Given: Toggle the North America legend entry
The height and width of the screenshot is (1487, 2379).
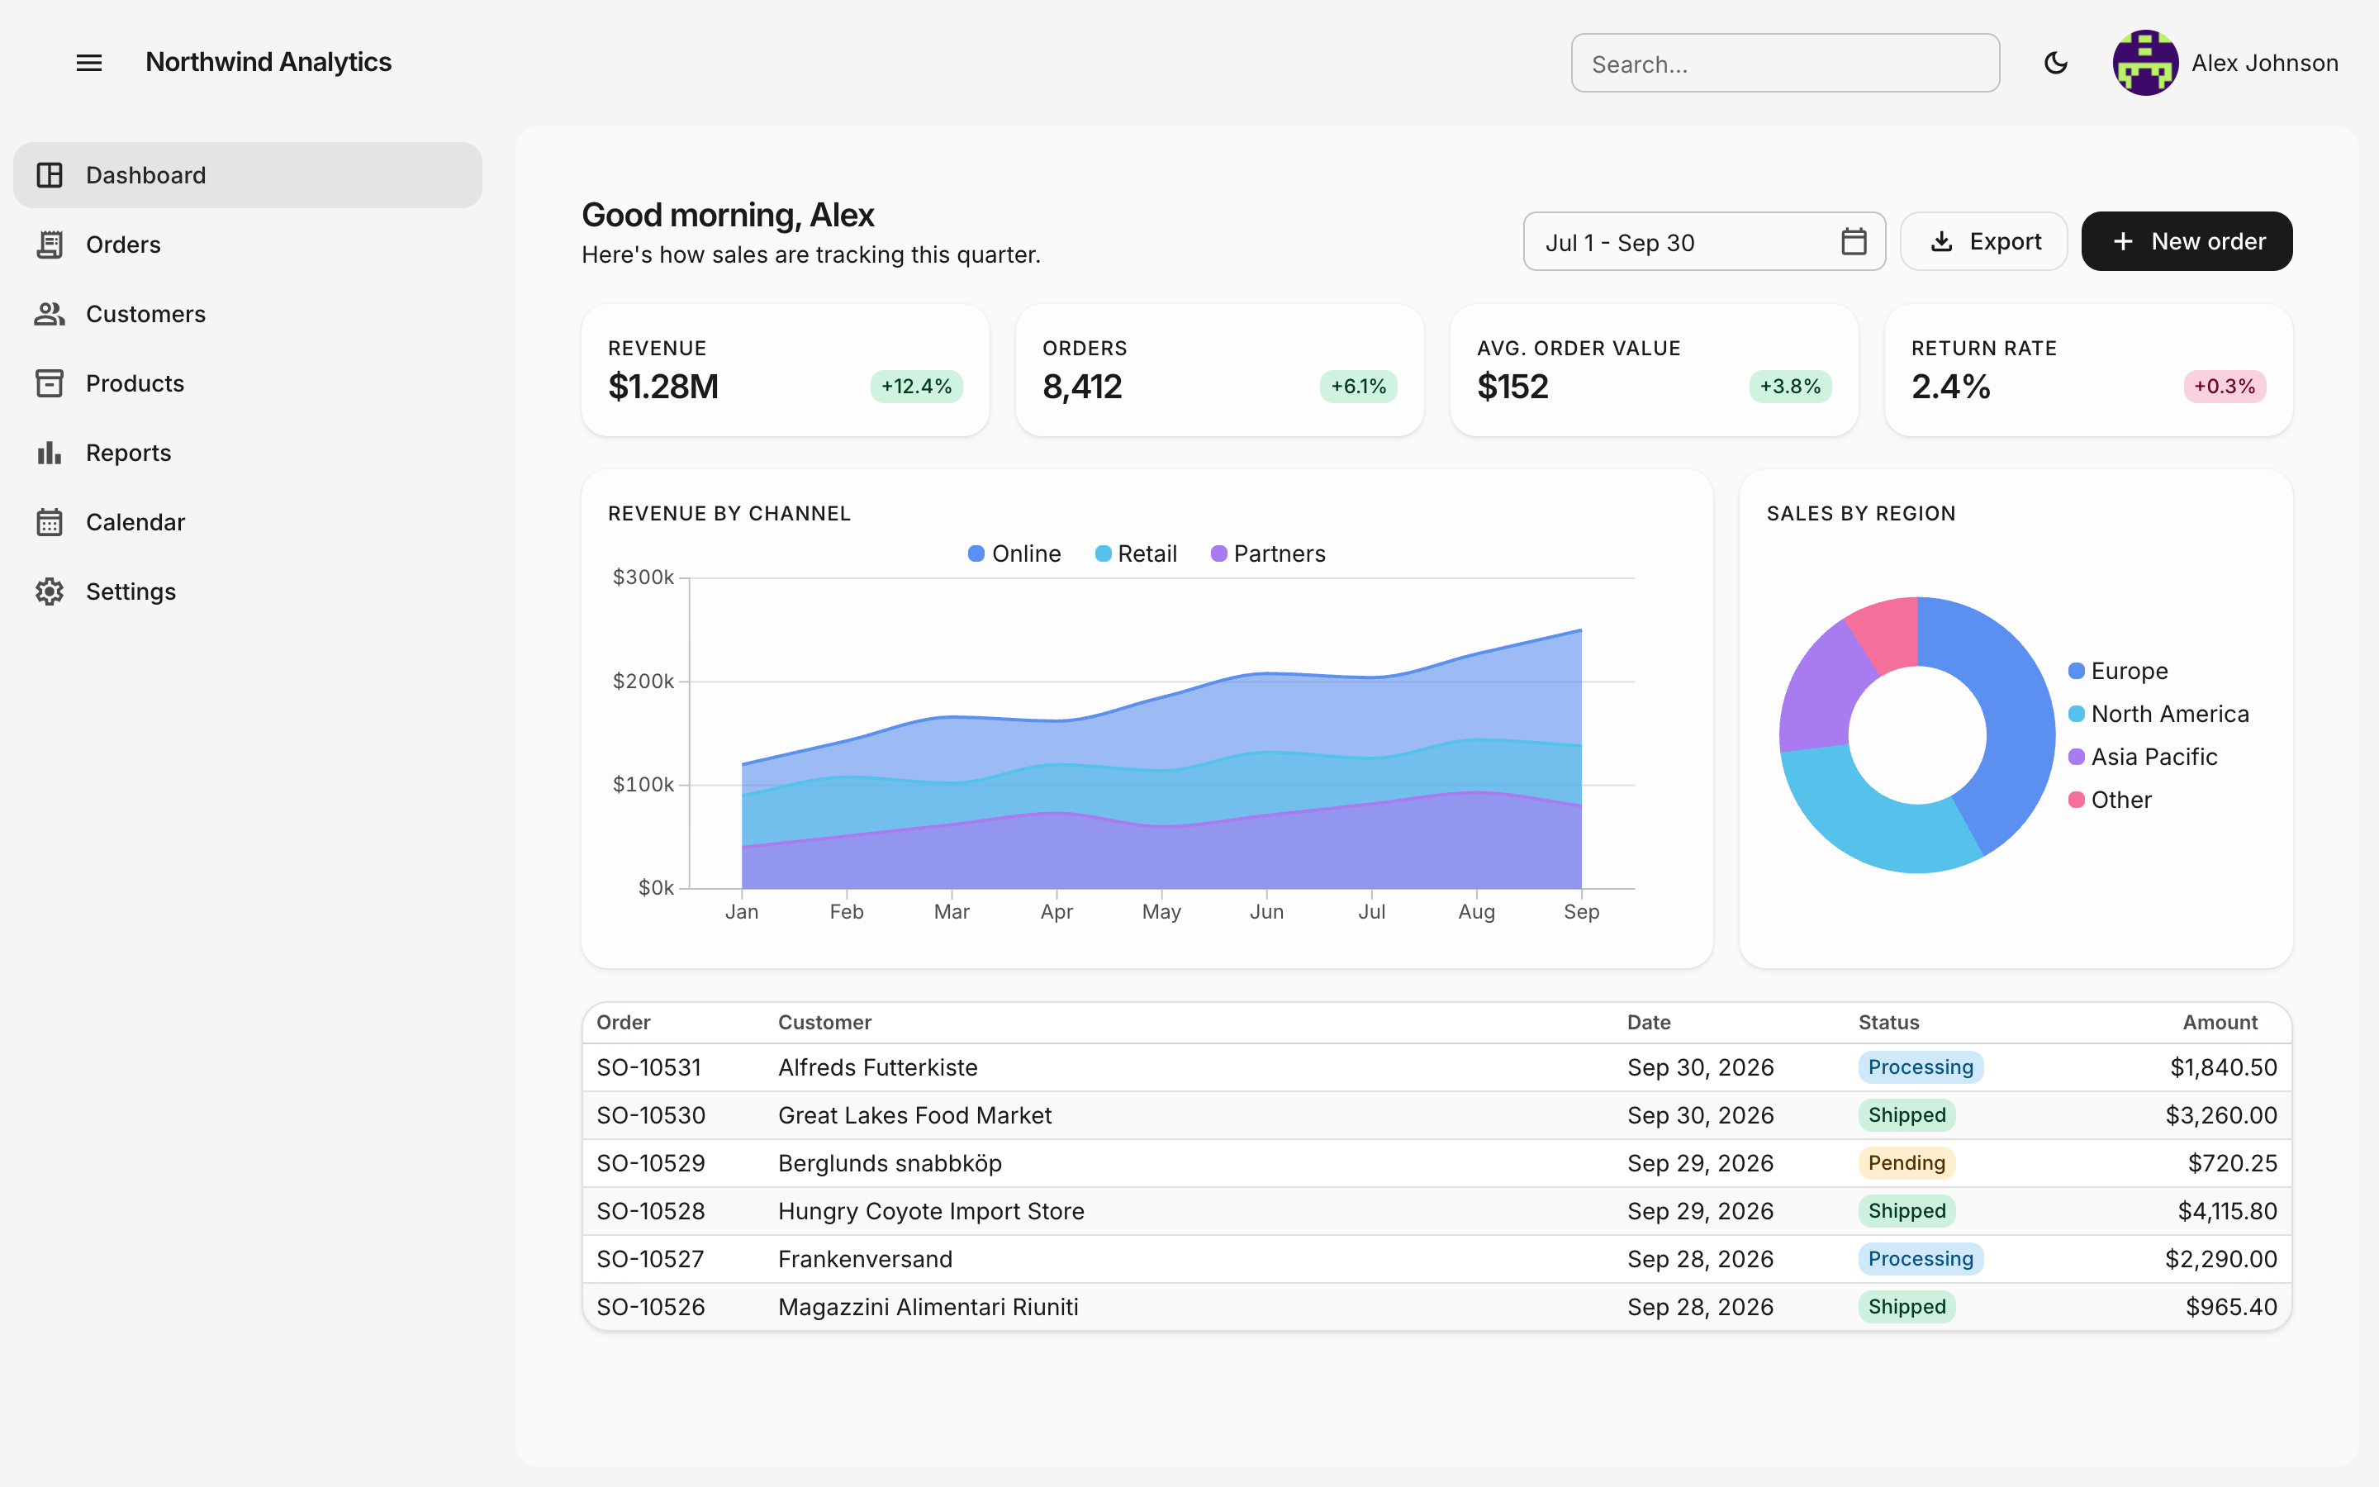Looking at the screenshot, I should pyautogui.click(x=2158, y=714).
